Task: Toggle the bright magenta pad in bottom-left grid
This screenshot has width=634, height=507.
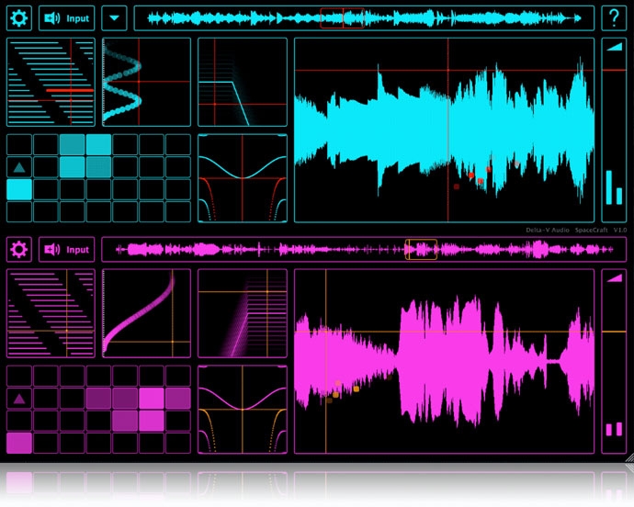Action: pos(19,443)
